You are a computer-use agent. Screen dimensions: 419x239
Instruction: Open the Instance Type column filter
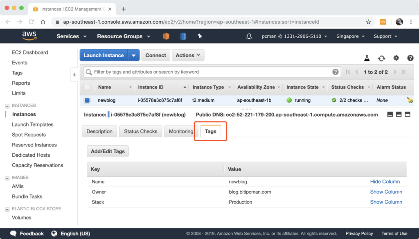229,88
